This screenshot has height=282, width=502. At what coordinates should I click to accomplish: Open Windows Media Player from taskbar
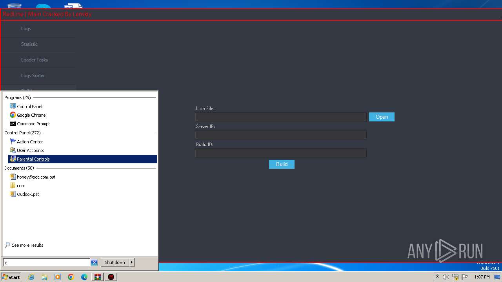click(x=58, y=277)
